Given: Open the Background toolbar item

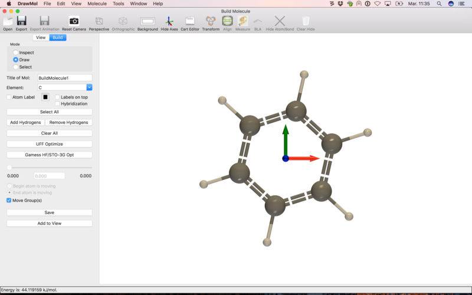Looking at the screenshot, I should (x=147, y=21).
